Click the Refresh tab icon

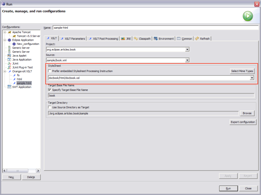[x=197, y=38]
